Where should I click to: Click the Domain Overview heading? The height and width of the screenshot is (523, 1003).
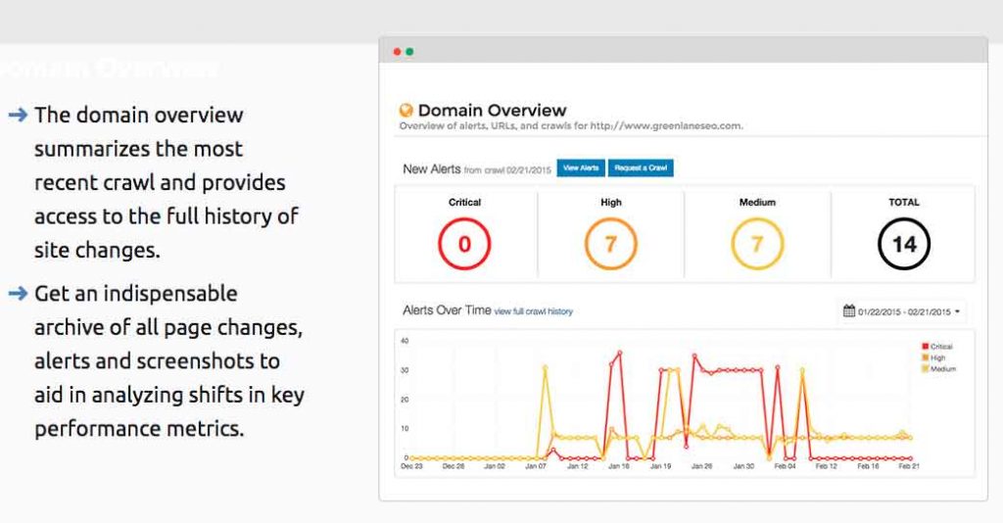(x=492, y=111)
